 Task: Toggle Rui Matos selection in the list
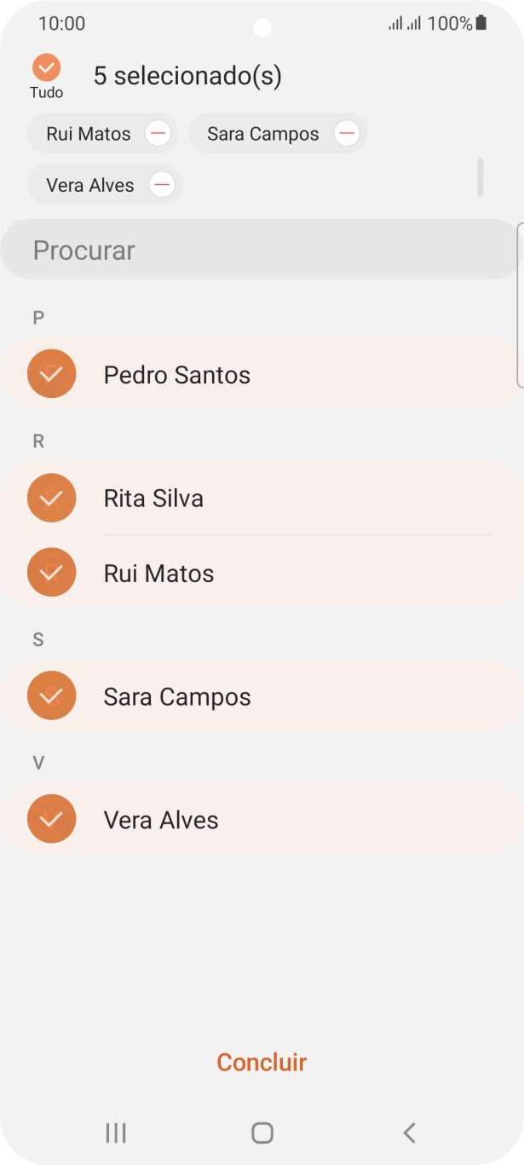coord(51,572)
